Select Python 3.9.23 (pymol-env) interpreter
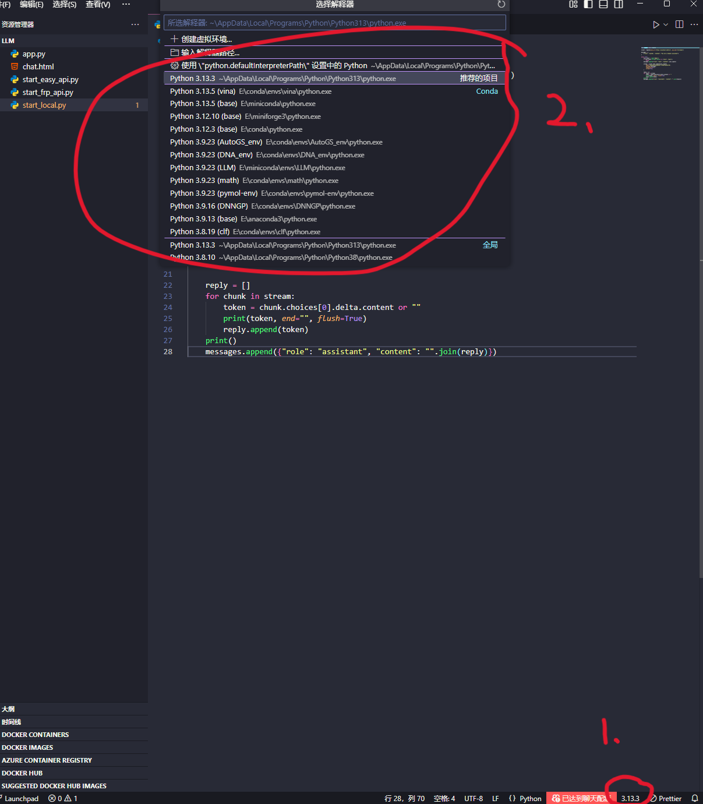Viewport: 703px width, 804px height. tap(334, 193)
